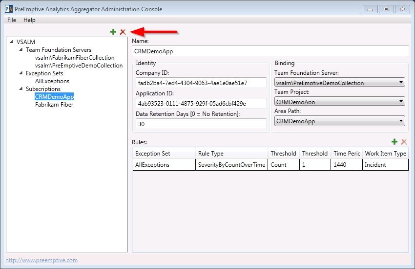Click the SeverityByCountOverTime cell

coord(231,165)
